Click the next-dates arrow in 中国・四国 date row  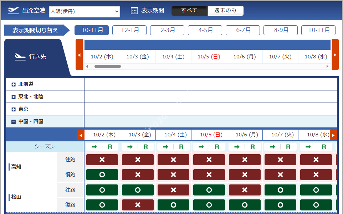coord(333,135)
